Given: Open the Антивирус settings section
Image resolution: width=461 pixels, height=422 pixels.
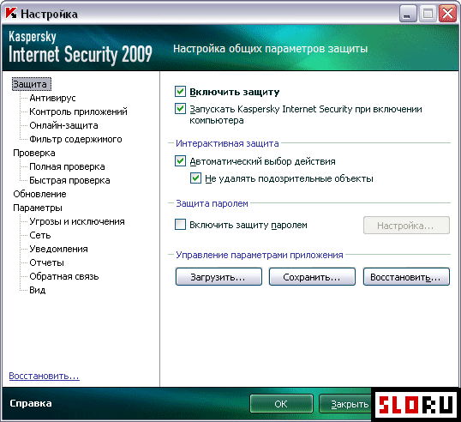Looking at the screenshot, I should (x=52, y=98).
